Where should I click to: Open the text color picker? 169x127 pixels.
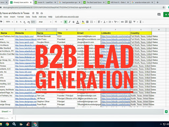pyautogui.click(x=78, y=22)
